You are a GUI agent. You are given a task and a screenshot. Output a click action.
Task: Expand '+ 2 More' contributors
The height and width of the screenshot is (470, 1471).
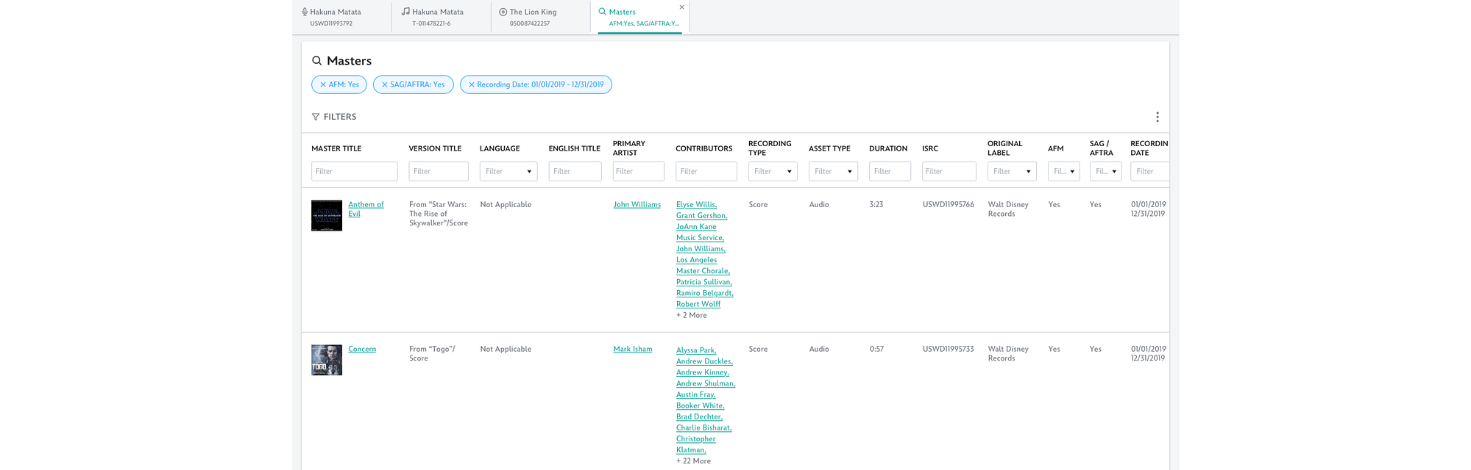(x=692, y=315)
